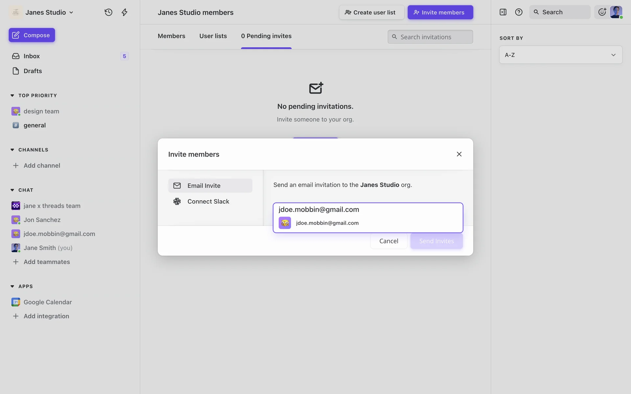Open the help question mark icon
631x394 pixels.
click(519, 12)
